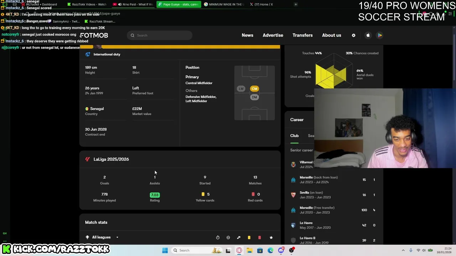This screenshot has width=456, height=256.
Task: Open Opera browser from taskbar
Action: [239, 250]
